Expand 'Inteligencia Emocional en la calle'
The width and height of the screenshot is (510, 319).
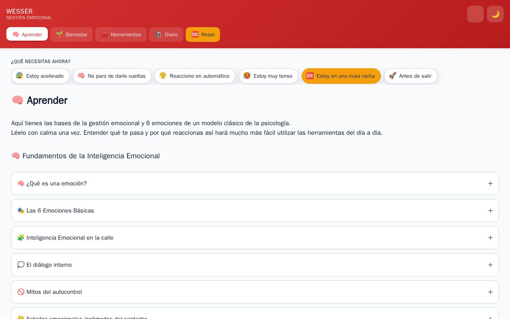click(255, 238)
